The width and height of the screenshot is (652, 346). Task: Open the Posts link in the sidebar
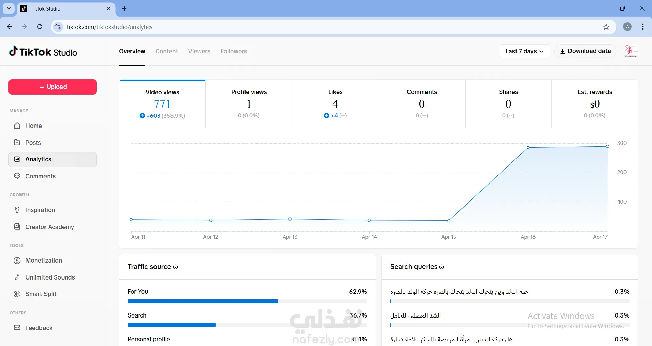(53, 142)
